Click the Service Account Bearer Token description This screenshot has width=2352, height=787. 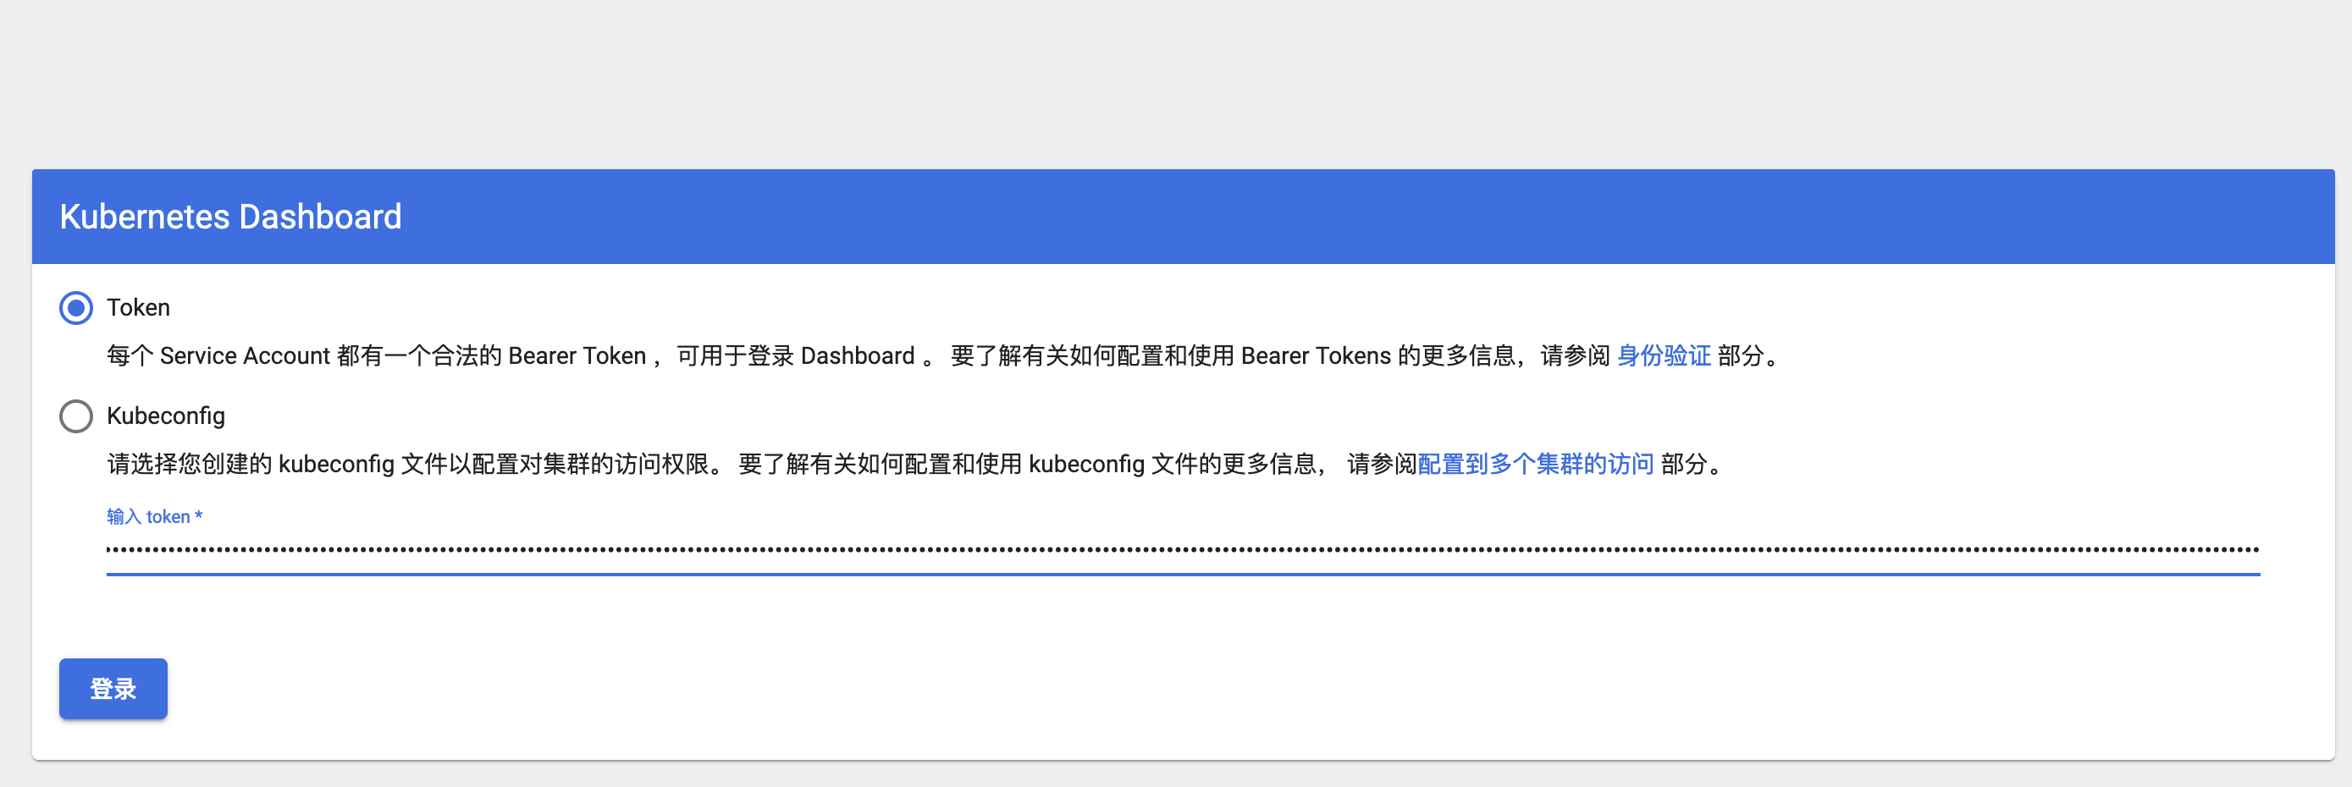pyautogui.click(x=943, y=356)
